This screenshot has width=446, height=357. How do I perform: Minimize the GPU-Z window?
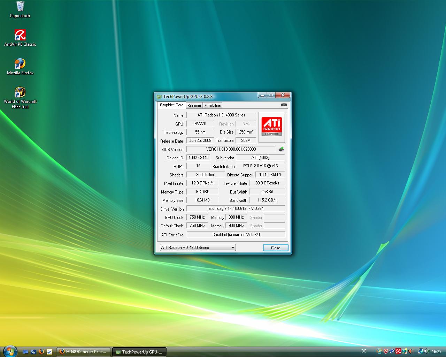[x=263, y=95]
